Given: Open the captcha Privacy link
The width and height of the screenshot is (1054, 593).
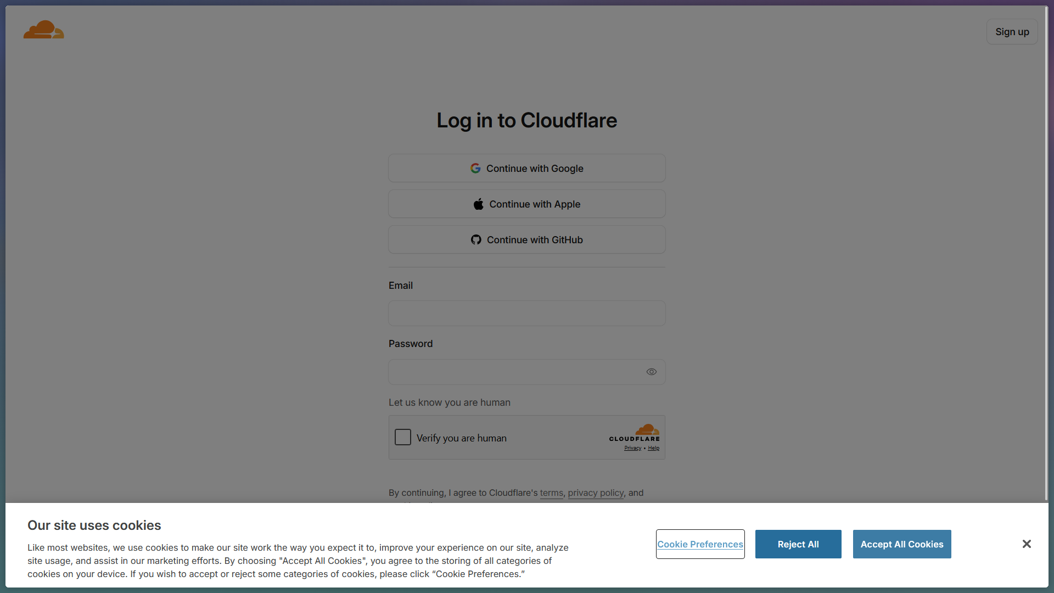Looking at the screenshot, I should [x=632, y=448].
